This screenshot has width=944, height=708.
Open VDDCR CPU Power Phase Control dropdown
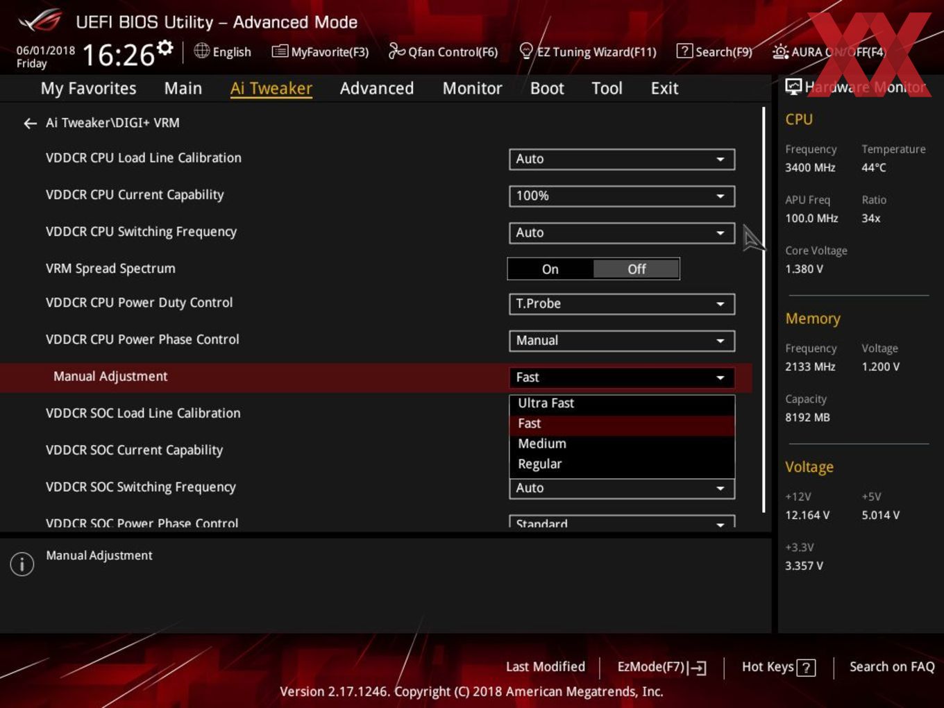[x=622, y=340]
